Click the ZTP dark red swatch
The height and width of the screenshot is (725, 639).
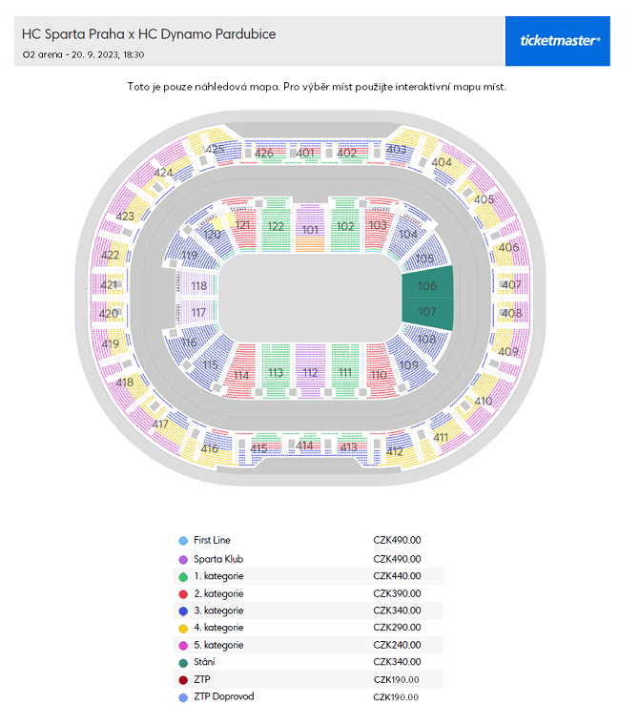click(x=183, y=680)
